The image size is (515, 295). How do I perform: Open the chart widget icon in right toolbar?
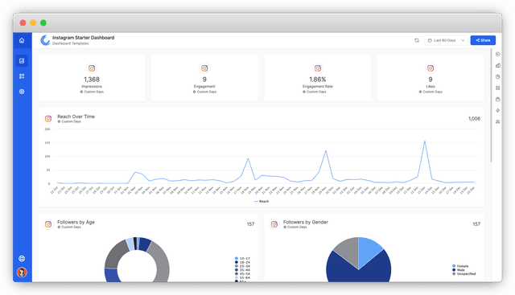pyautogui.click(x=498, y=65)
